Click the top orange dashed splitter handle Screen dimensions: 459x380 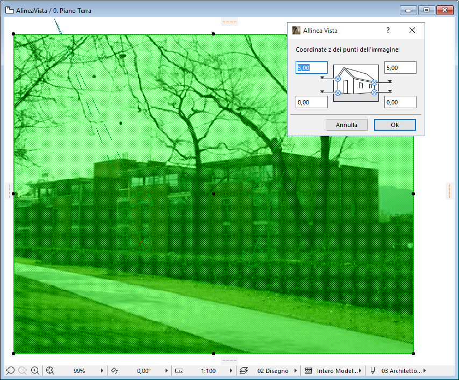point(229,22)
